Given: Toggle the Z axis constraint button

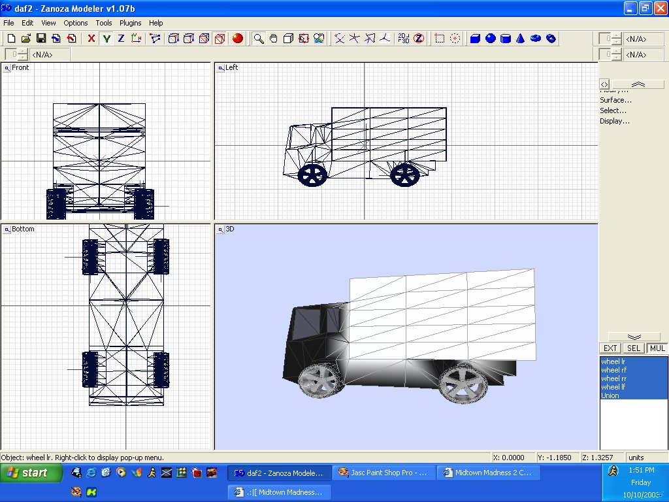Looking at the screenshot, I should coord(121,39).
